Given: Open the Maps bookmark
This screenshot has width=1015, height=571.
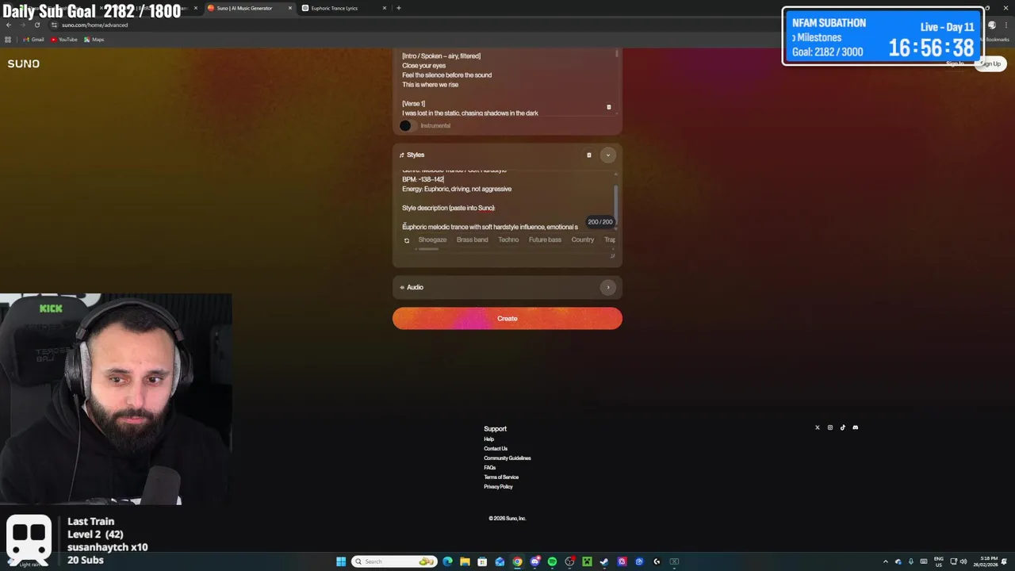Looking at the screenshot, I should coord(94,39).
